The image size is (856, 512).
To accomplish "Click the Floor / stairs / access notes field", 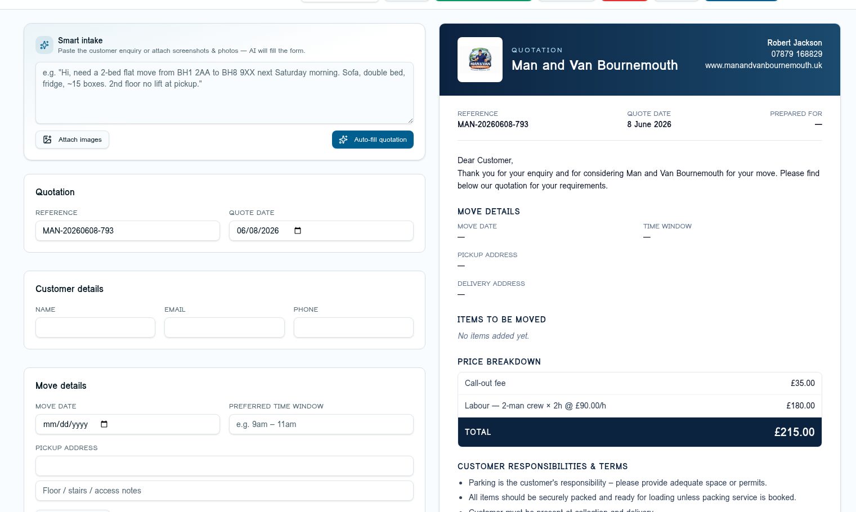I will click(x=225, y=491).
